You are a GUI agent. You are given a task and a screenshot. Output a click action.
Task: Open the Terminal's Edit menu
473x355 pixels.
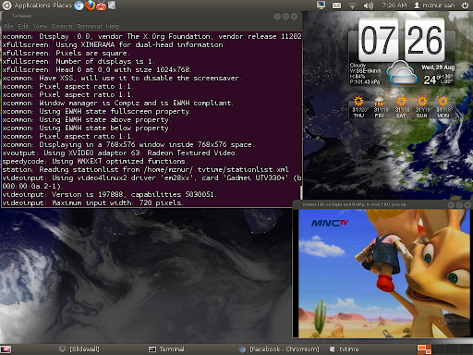[x=23, y=26]
